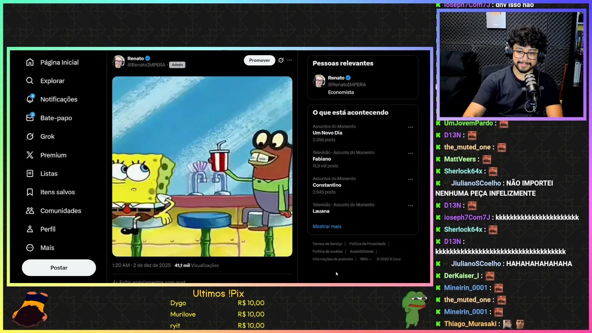Image resolution: width=592 pixels, height=333 pixels.
Task: Open the Página Inicial home icon
Action: point(30,62)
